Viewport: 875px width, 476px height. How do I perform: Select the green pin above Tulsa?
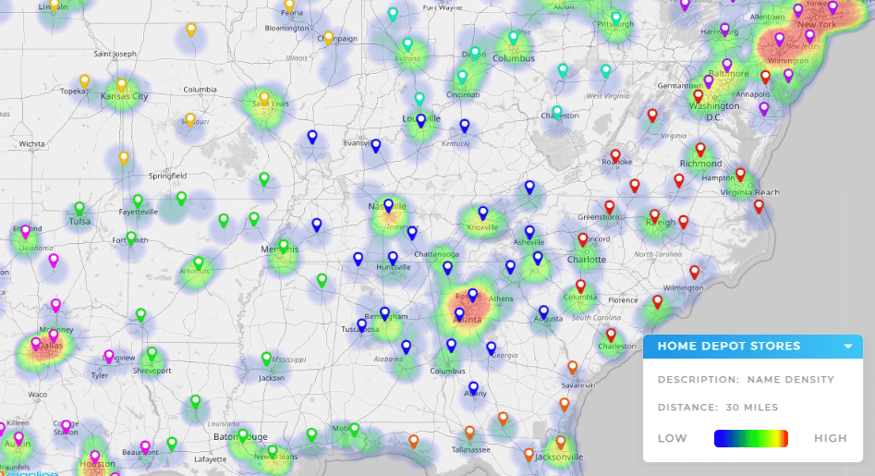point(79,209)
